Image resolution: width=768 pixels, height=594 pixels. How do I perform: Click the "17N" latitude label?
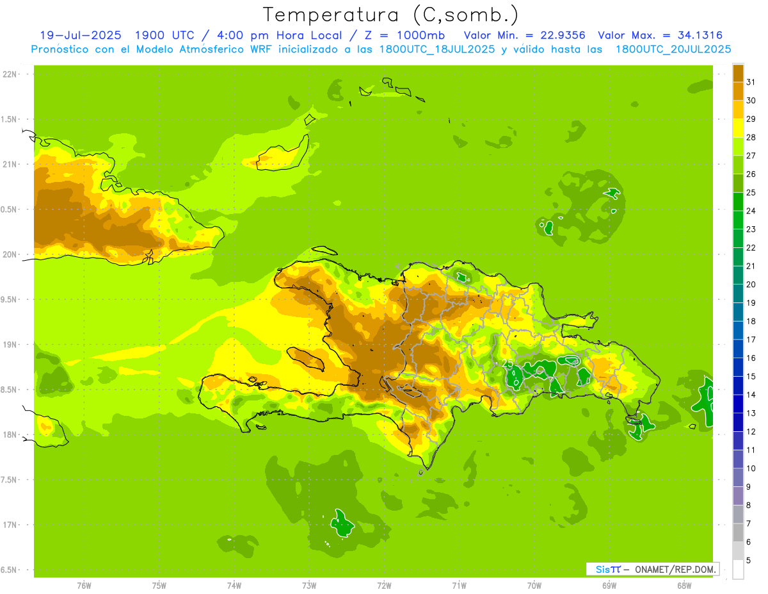[x=9, y=525]
